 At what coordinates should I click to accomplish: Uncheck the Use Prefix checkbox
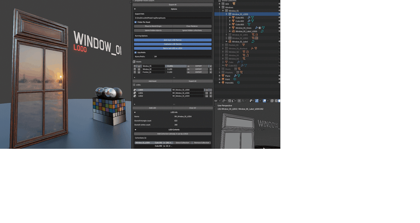click(x=135, y=53)
